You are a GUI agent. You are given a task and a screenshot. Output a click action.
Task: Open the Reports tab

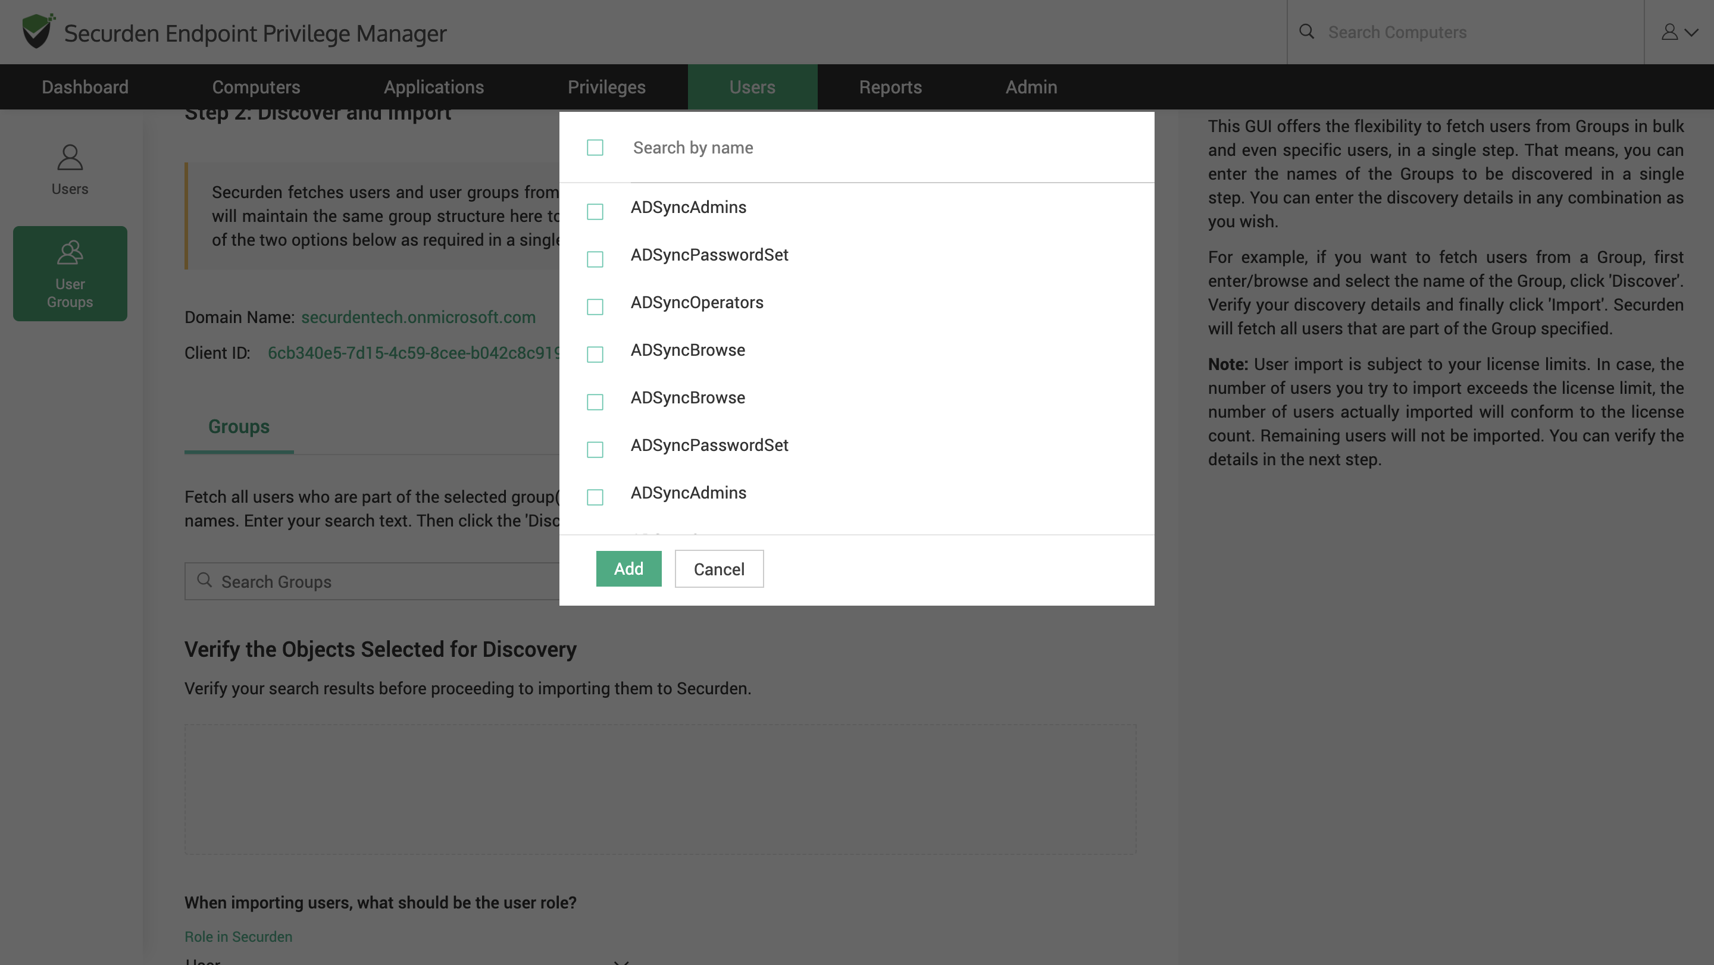point(890,87)
